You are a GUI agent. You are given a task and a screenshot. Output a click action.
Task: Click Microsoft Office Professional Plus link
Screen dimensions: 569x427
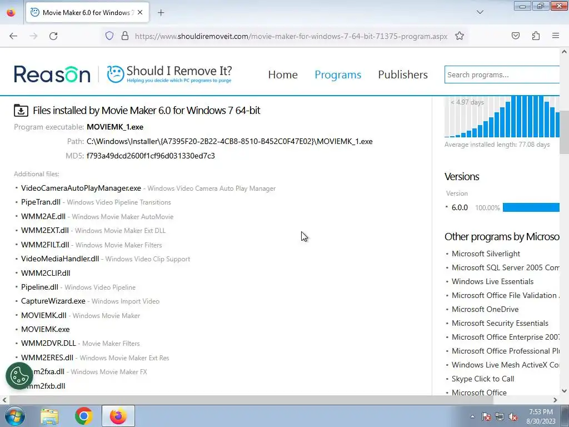(506, 351)
